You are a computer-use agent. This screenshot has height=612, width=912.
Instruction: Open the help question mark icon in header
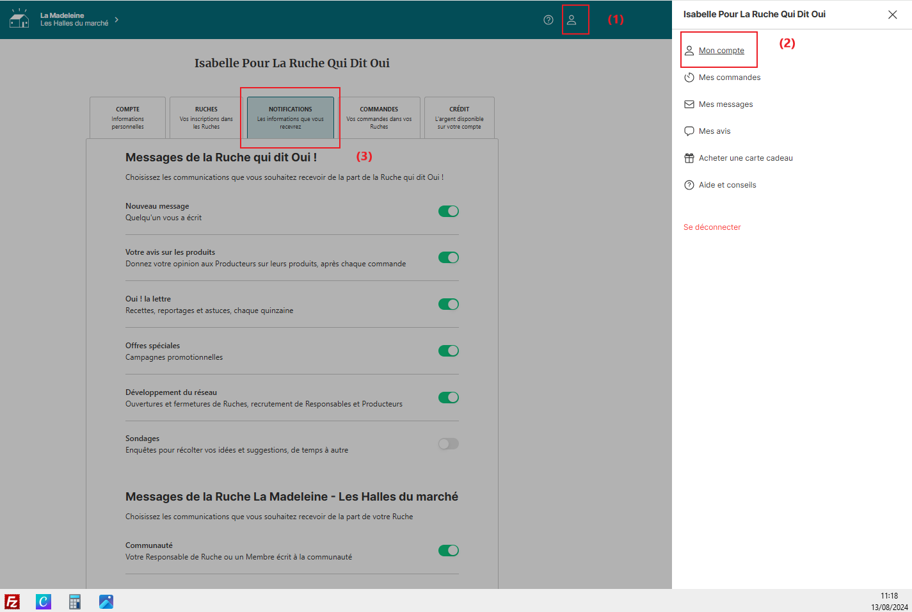[x=548, y=20]
